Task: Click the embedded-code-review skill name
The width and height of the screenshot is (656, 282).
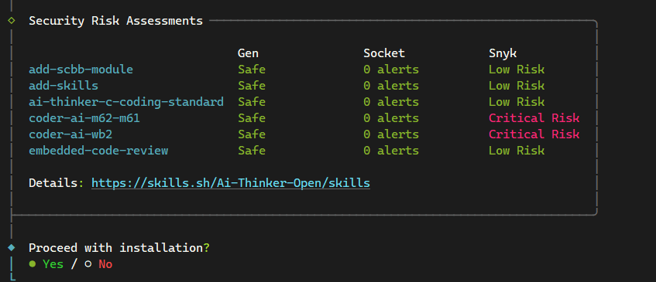Action: click(98, 151)
